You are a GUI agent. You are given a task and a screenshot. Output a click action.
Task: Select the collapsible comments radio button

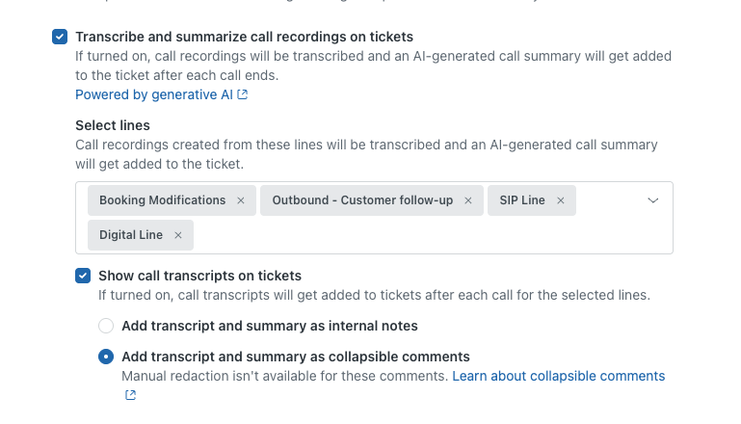click(x=106, y=357)
